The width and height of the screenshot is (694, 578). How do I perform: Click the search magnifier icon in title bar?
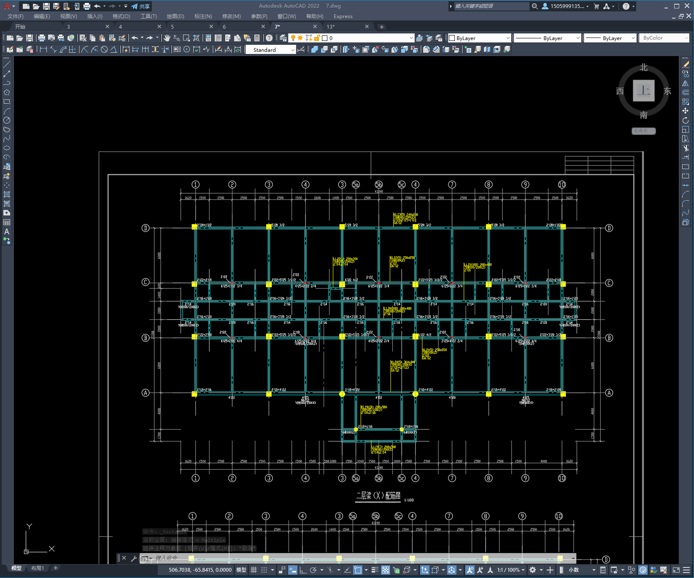[535, 6]
